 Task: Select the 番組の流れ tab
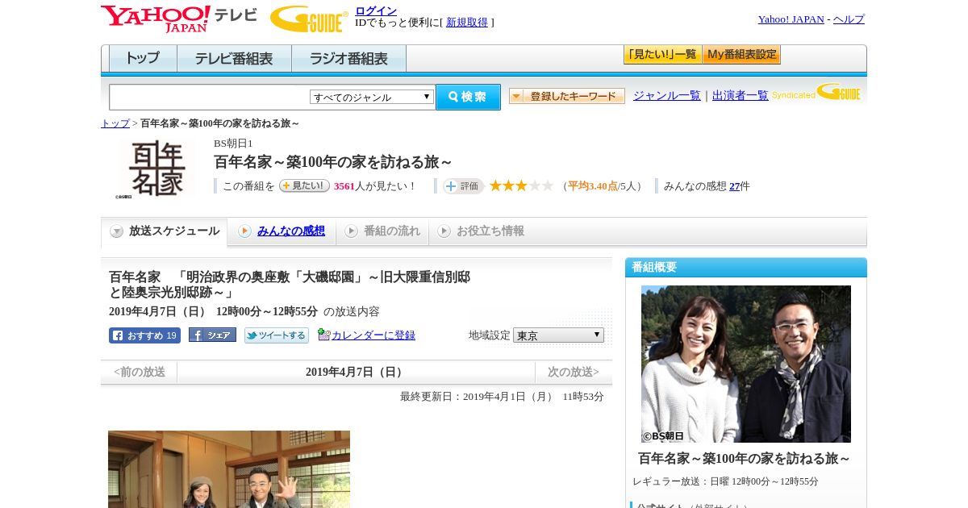click(x=382, y=231)
